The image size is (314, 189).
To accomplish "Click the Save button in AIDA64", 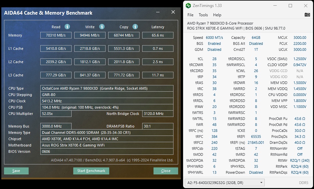I will [x=16, y=171].
